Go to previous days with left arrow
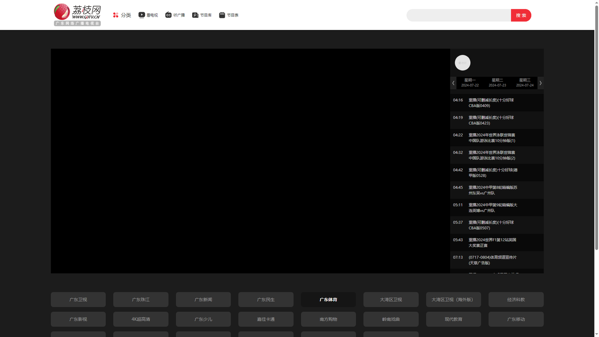Viewport: 599px width, 337px height. click(453, 83)
